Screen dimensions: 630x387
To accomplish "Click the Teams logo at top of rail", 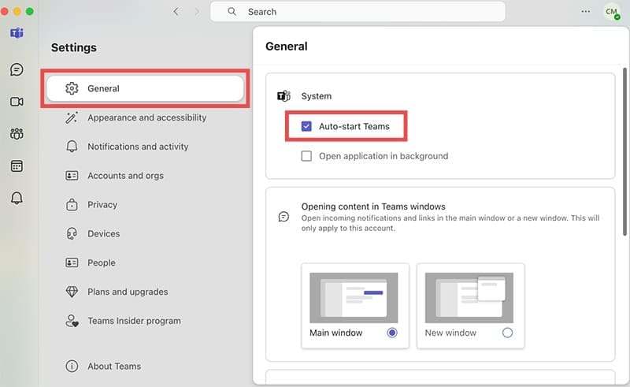I will (x=17, y=32).
